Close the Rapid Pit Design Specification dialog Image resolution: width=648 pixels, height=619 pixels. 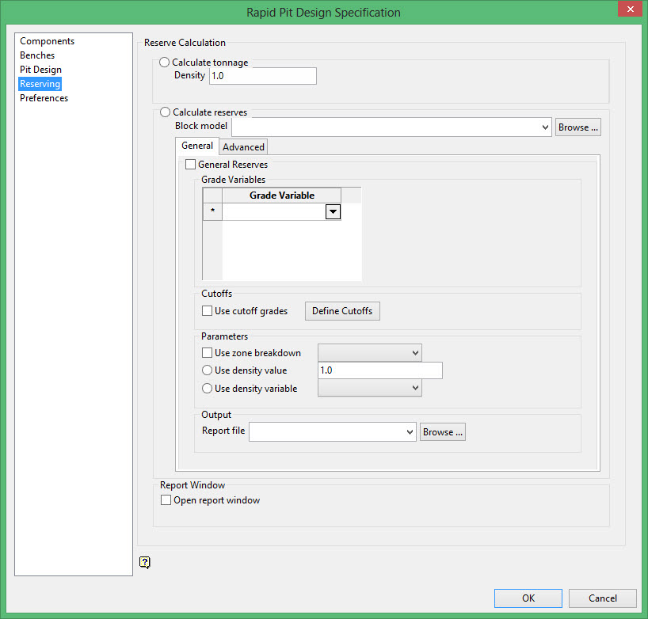630,11
